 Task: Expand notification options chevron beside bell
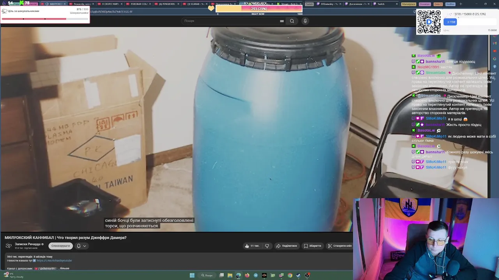(84, 246)
